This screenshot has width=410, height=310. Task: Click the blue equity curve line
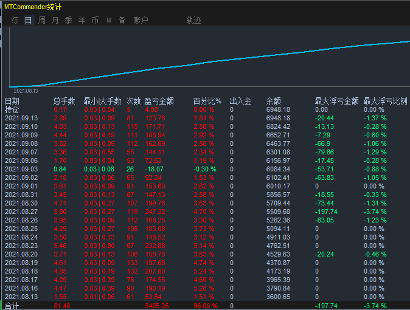click(209, 62)
